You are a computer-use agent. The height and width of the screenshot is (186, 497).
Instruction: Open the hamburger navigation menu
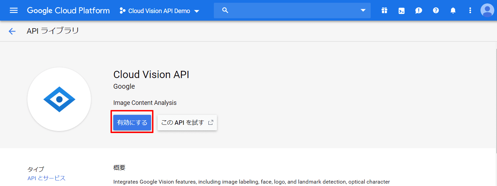[x=14, y=10]
